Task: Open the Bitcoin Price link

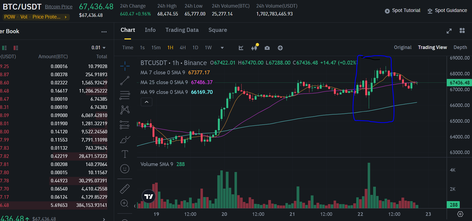Action: 59,7
